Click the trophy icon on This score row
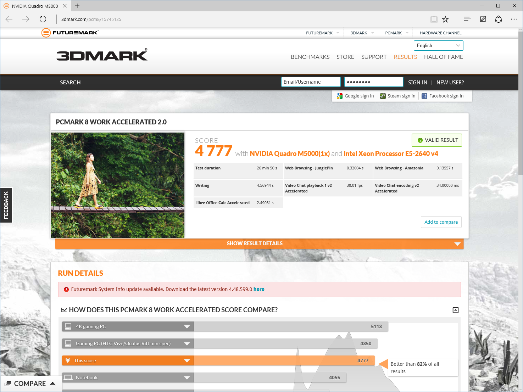The width and height of the screenshot is (523, 392). [x=68, y=360]
